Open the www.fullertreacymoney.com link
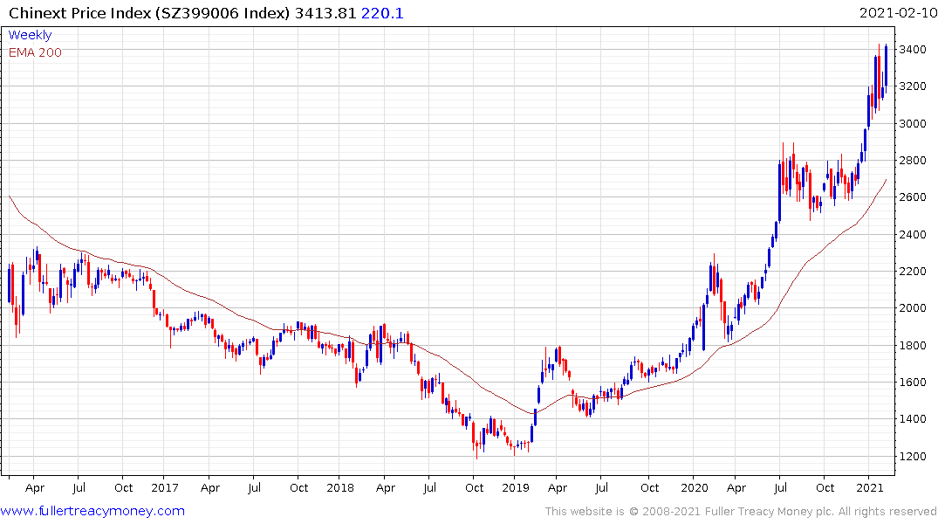This screenshot has height=524, width=938. click(92, 511)
